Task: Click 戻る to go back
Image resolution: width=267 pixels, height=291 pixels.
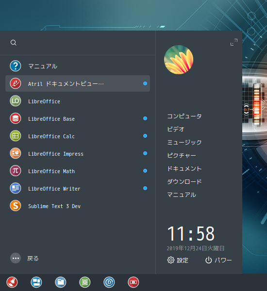Action: click(33, 259)
